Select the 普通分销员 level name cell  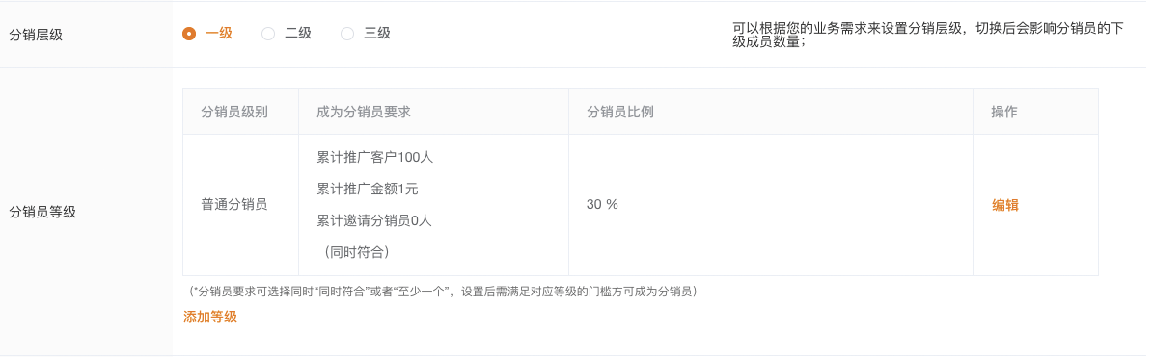point(234,205)
